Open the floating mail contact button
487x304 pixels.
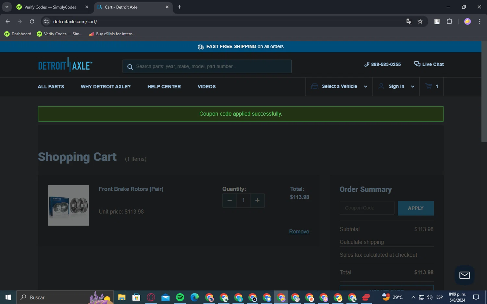pos(465,275)
